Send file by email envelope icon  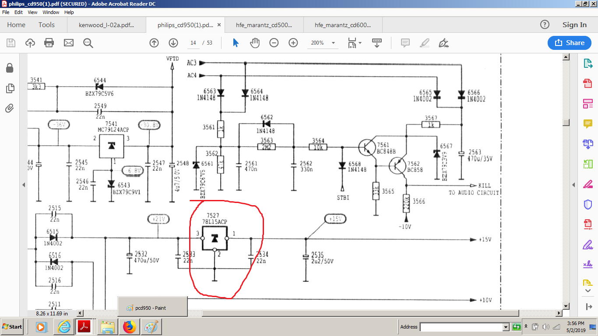(x=69, y=43)
